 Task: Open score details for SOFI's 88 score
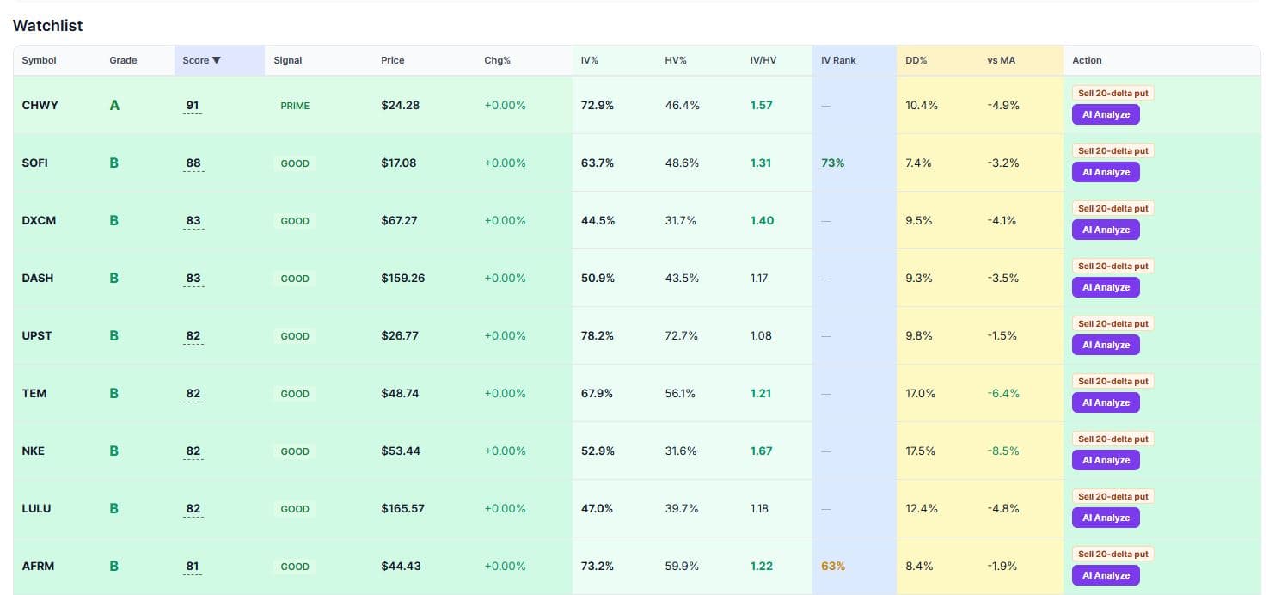pyautogui.click(x=193, y=163)
